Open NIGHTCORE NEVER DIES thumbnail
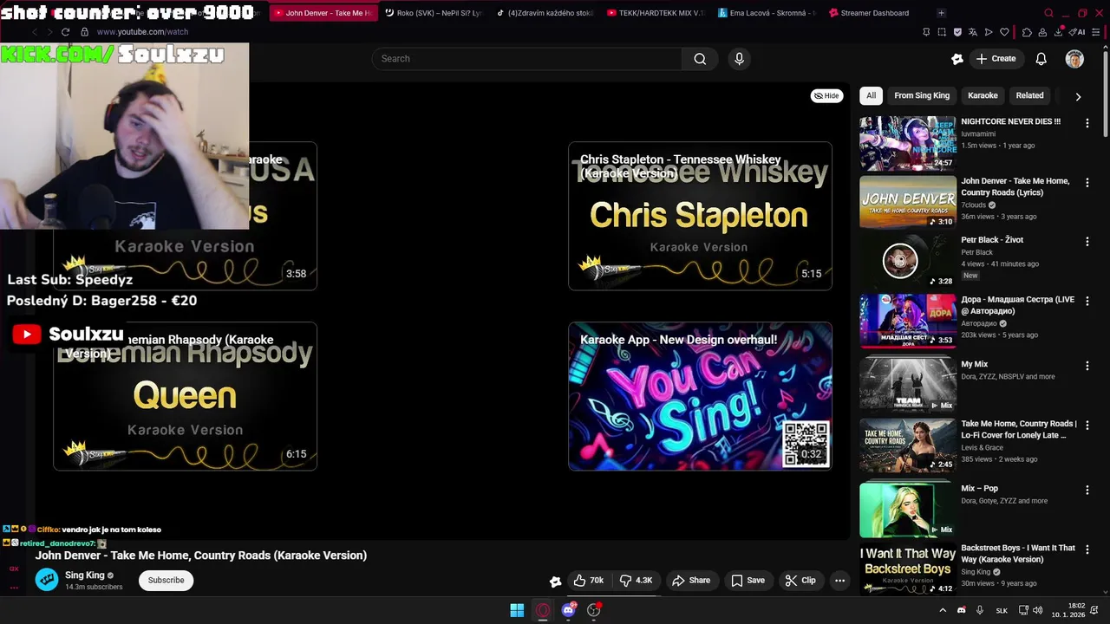This screenshot has height=624, width=1110. pos(908,143)
